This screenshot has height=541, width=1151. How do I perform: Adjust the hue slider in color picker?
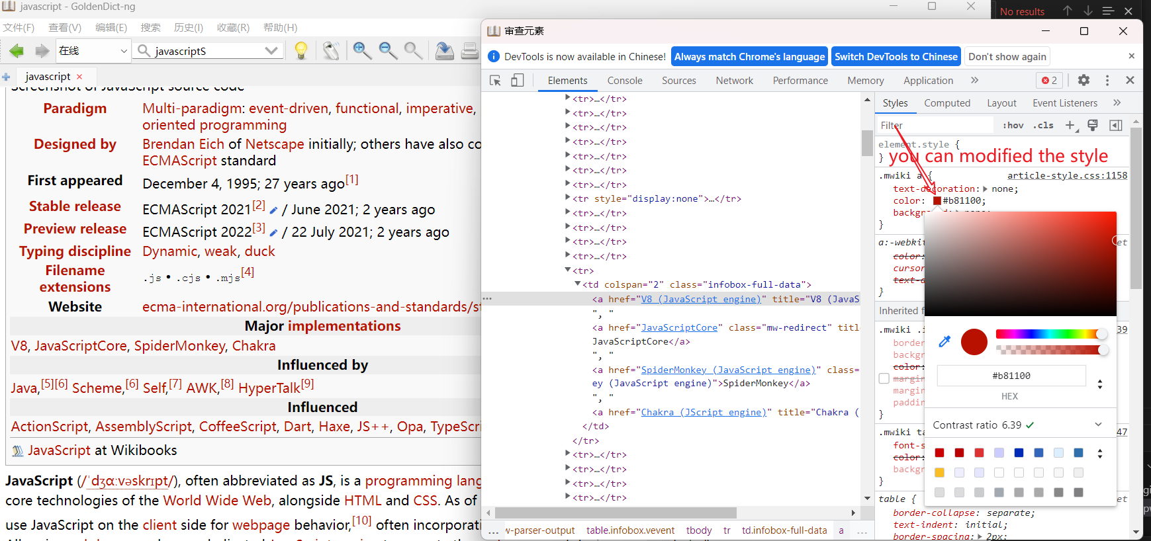1051,334
